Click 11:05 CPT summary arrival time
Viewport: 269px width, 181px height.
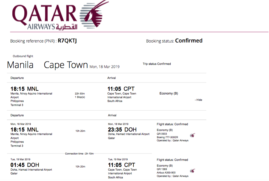click(121, 89)
